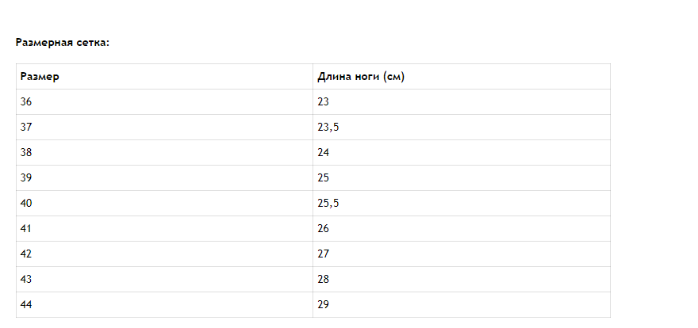Select the size 40 cell
This screenshot has width=698, height=328.
[28, 204]
